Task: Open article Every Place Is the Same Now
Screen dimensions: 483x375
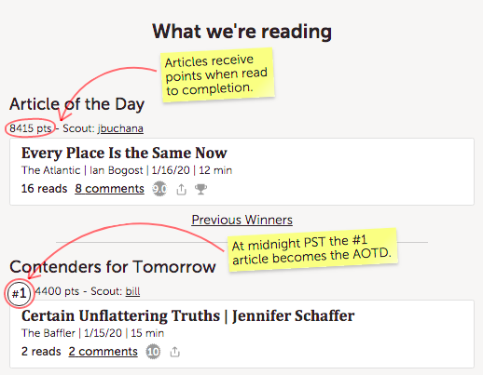Action: coord(124,153)
